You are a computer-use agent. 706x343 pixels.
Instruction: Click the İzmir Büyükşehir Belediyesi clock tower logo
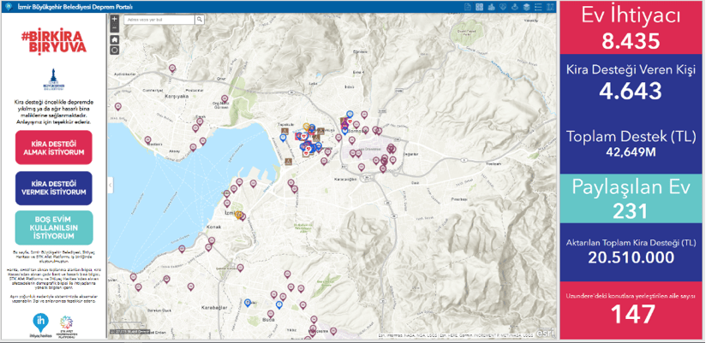[x=54, y=79]
